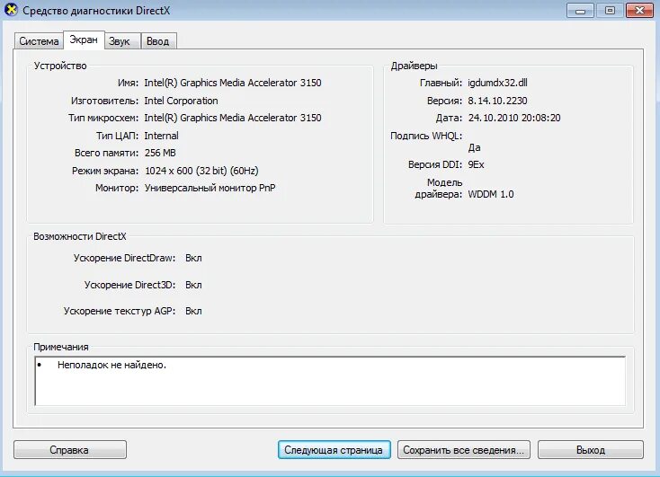Maximize the DirectX diagnostic window

pos(610,11)
